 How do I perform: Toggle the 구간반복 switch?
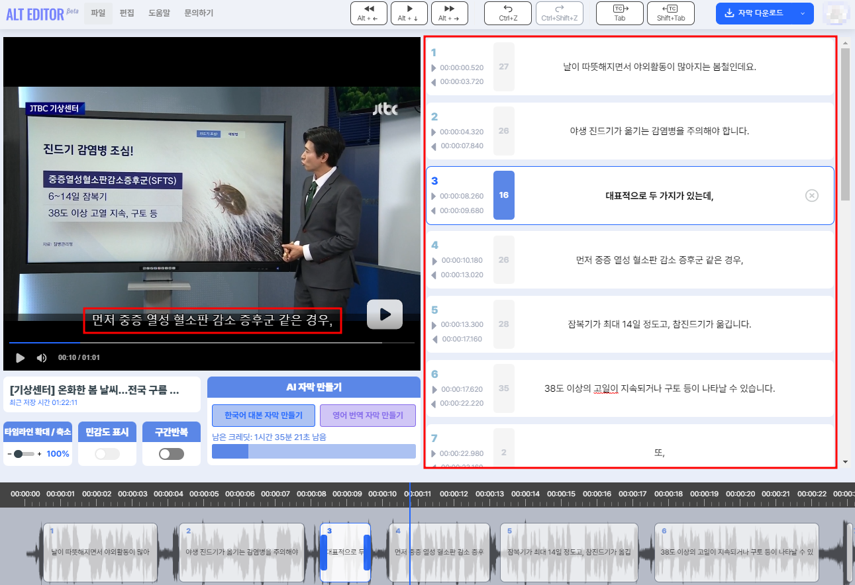click(172, 454)
